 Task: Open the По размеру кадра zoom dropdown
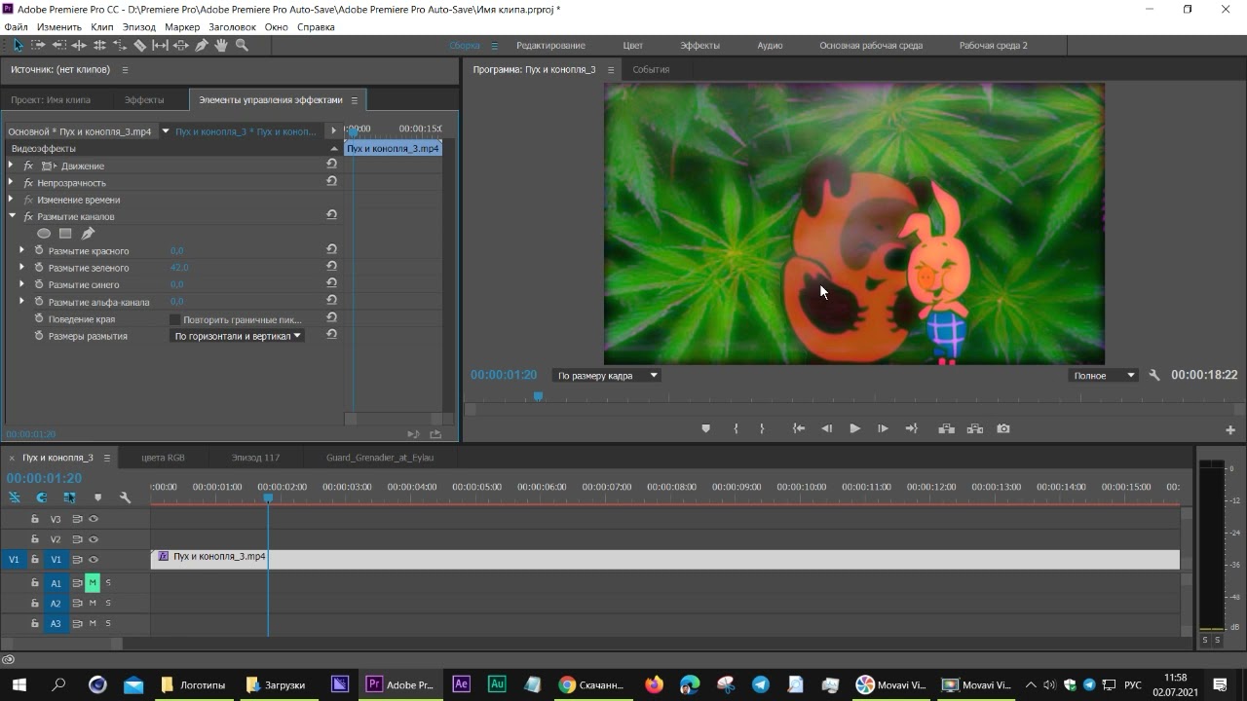[x=606, y=375]
